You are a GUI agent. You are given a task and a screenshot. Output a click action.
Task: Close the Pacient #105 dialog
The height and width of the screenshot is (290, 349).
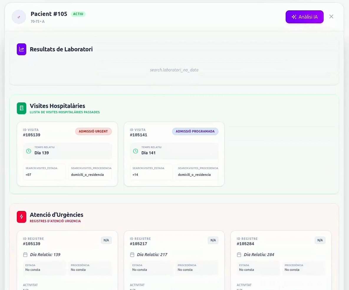(x=331, y=17)
